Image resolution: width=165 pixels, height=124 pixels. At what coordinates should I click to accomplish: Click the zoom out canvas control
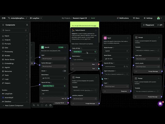pos(38,105)
